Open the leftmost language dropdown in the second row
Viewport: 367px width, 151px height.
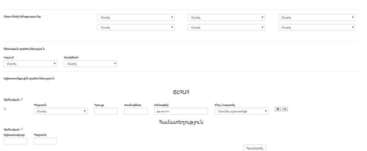click(x=136, y=27)
